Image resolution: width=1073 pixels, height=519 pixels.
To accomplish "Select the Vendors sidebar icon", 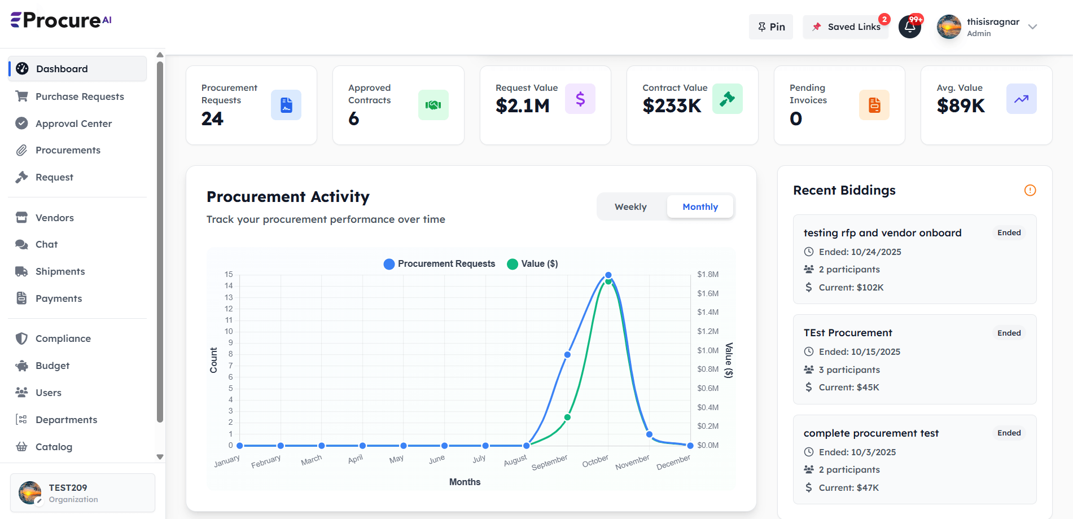I will 21,217.
